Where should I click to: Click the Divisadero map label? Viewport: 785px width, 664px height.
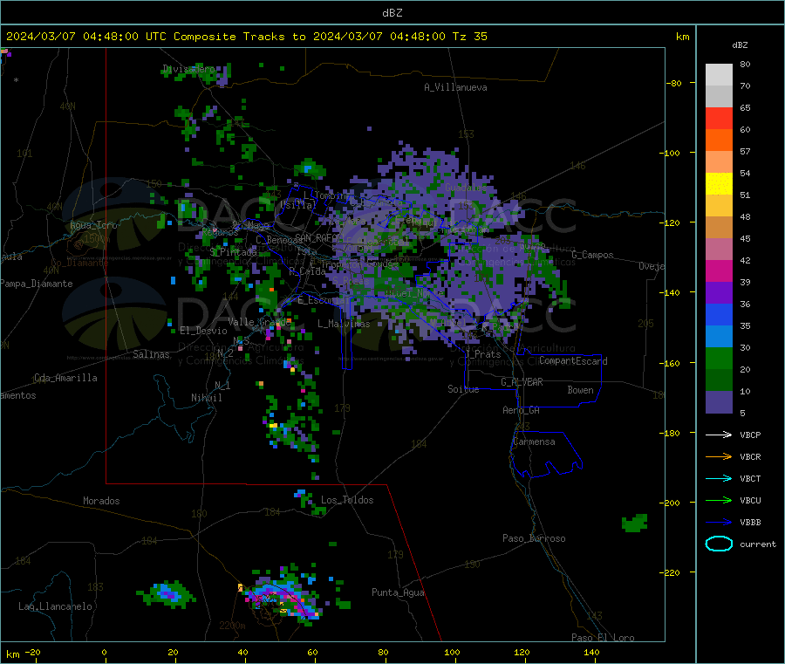click(188, 69)
